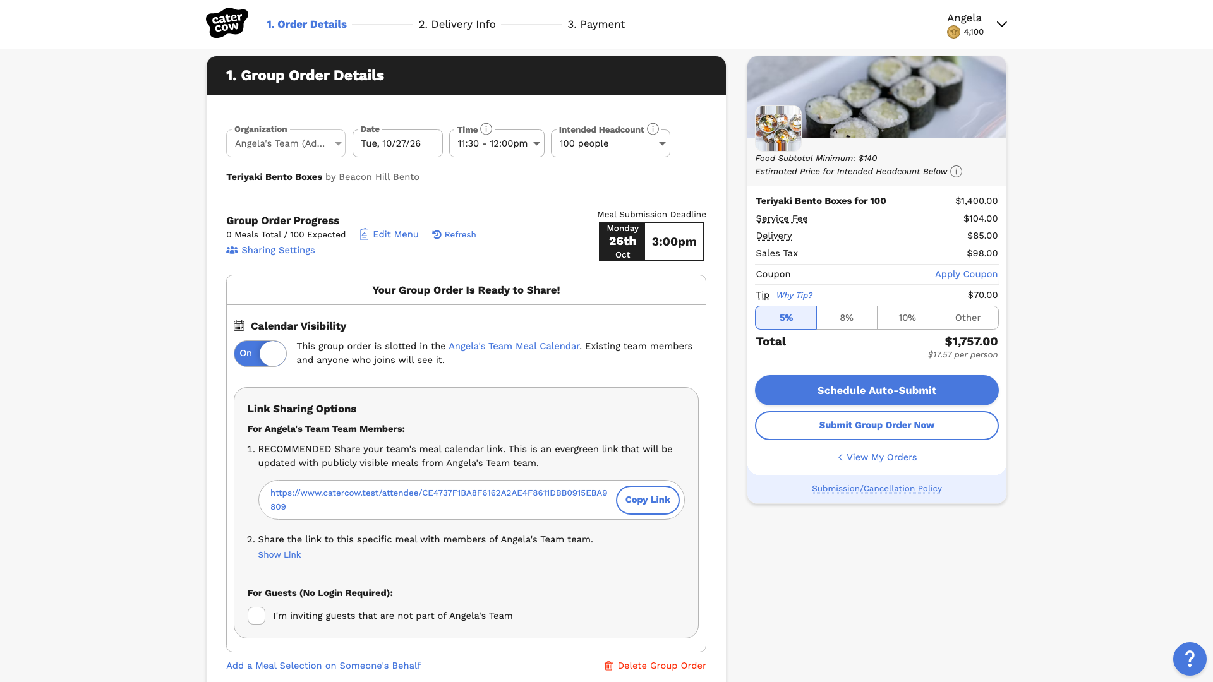The image size is (1213, 682).
Task: Click the Date input field
Action: tap(397, 143)
